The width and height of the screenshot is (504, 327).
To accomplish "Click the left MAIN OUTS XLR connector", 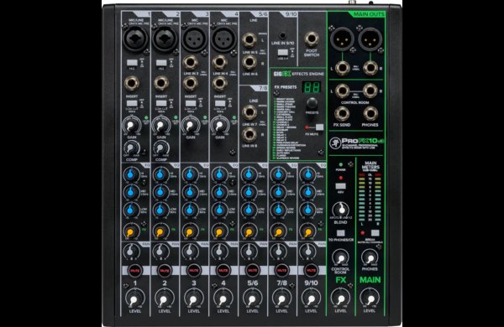I will pos(342,39).
